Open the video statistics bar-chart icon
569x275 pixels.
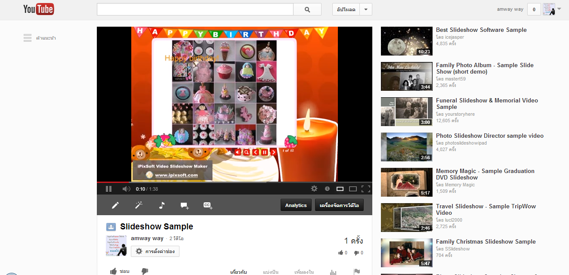tap(333, 272)
